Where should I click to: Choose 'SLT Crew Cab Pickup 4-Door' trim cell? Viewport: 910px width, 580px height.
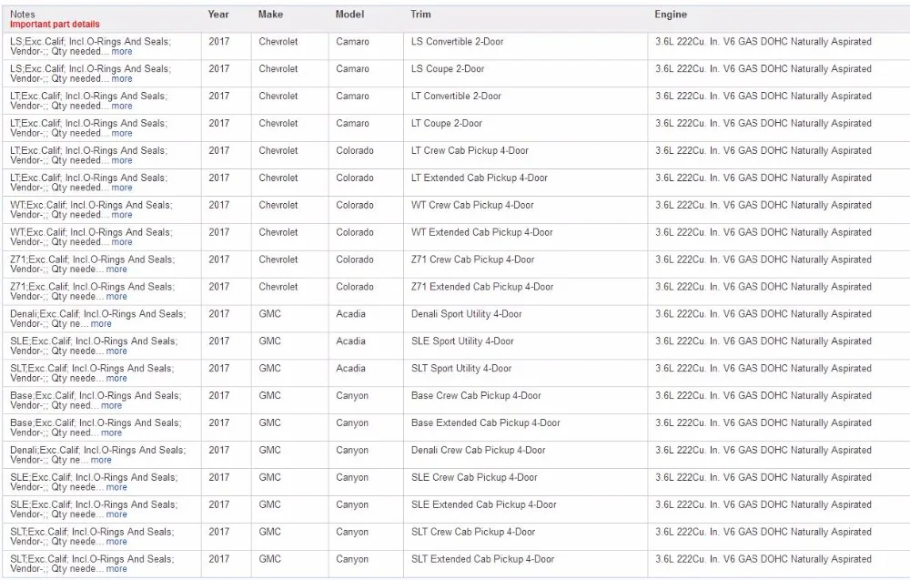pos(473,533)
